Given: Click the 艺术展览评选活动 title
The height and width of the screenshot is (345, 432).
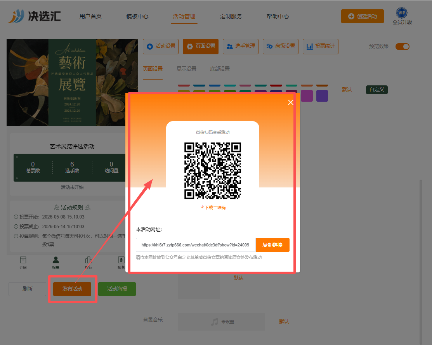Looking at the screenshot, I should (x=72, y=146).
